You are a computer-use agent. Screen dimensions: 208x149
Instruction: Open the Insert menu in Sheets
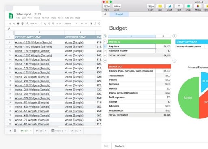pos(37,18)
